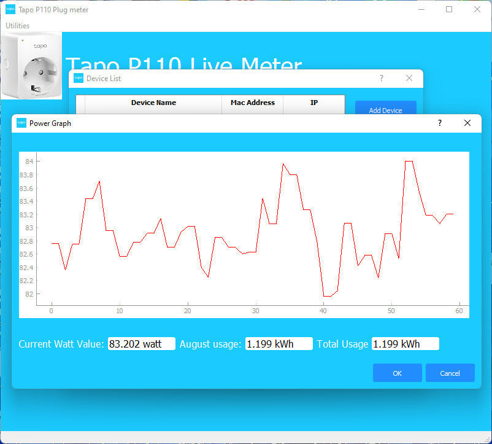Viewport: 492px width, 444px height.
Task: Click the Tapo icon in Power Graph title bar
Action: 21,123
